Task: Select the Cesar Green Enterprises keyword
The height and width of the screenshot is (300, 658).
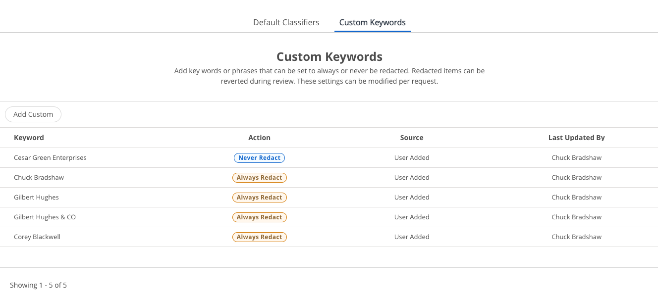Action: 50,157
